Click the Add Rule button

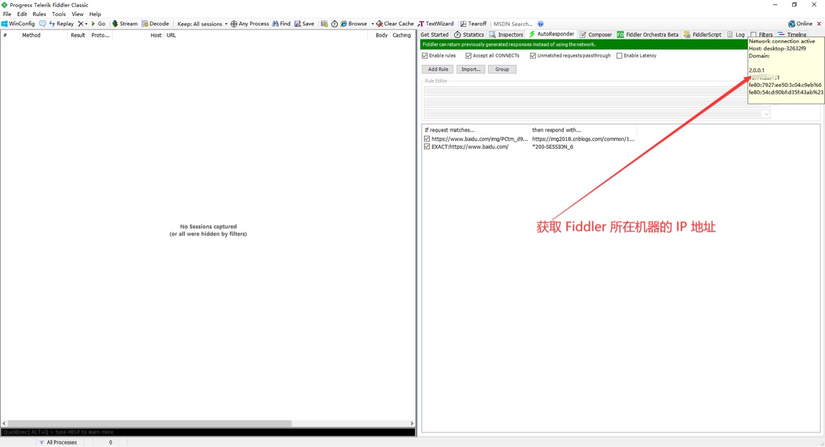coord(438,69)
